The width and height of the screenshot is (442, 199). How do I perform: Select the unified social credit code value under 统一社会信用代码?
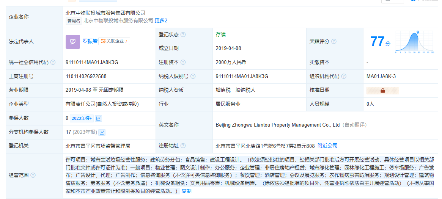92,62
